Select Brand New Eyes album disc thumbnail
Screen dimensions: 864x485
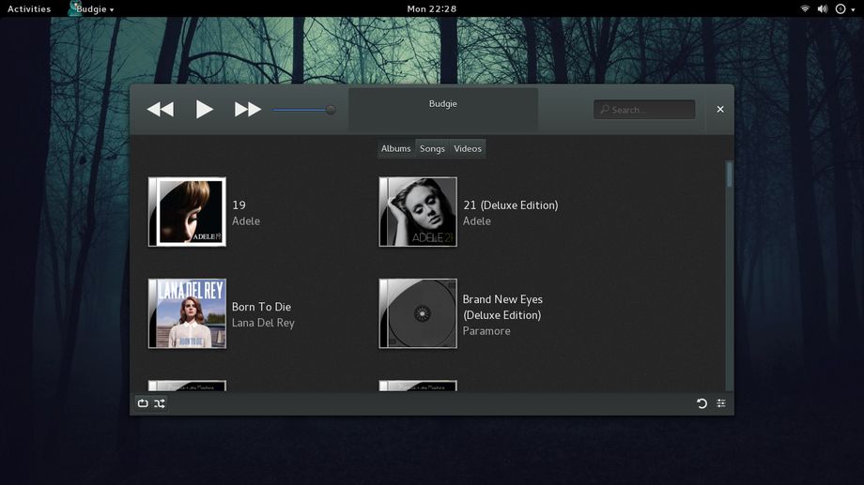pyautogui.click(x=418, y=313)
